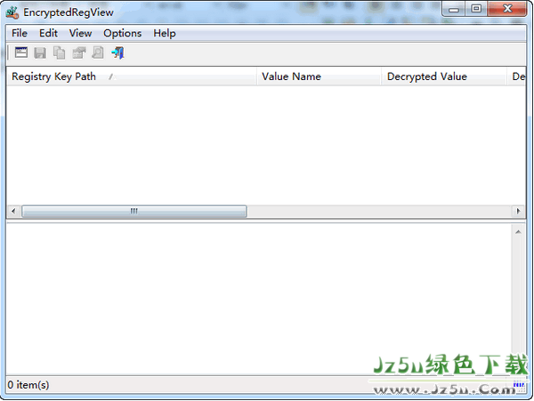
Task: Click the Save Selected Items floppy icon
Action: [40, 52]
